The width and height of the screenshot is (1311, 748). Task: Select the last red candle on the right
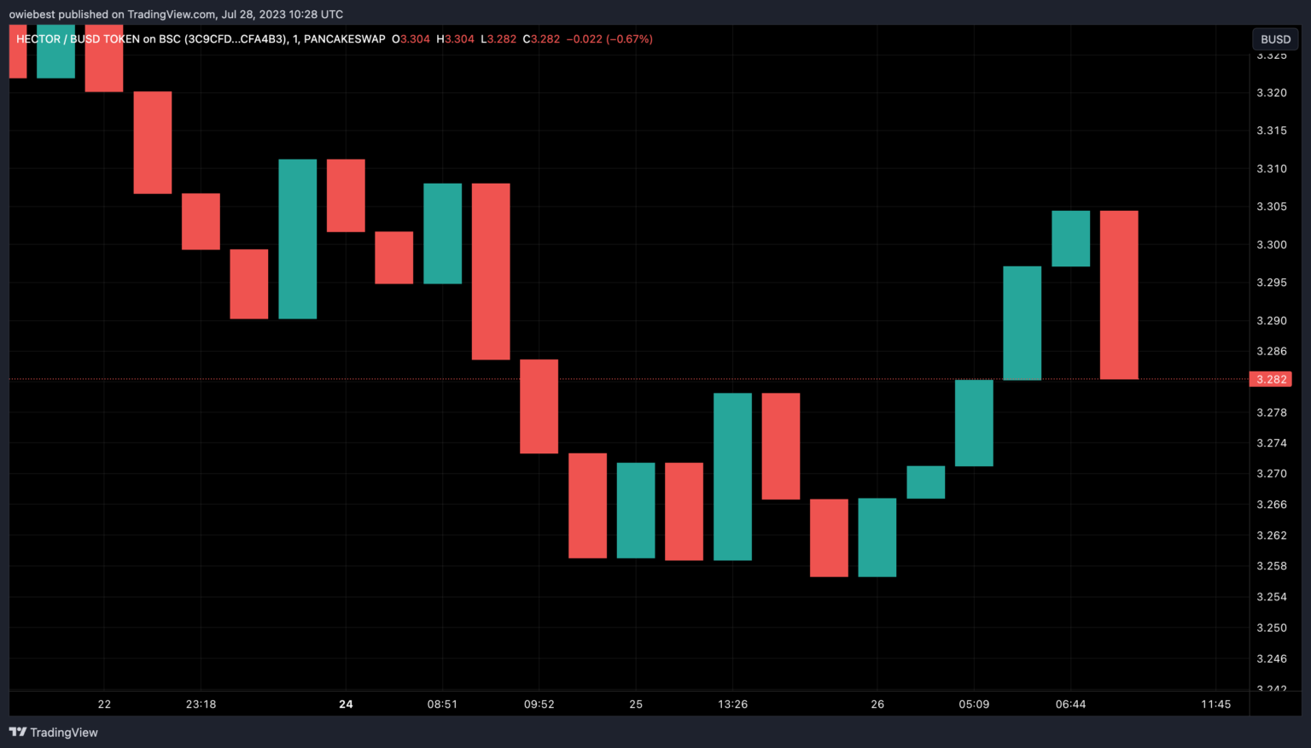pyautogui.click(x=1118, y=295)
